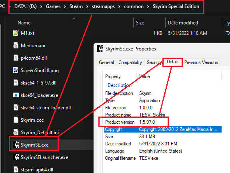Click the Skyrim icon in Properties title bar
This screenshot has height=173, width=230.
(x=100, y=48)
